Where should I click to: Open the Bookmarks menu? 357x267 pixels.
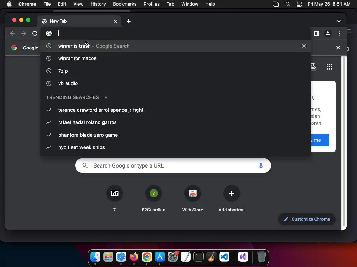coord(124,4)
